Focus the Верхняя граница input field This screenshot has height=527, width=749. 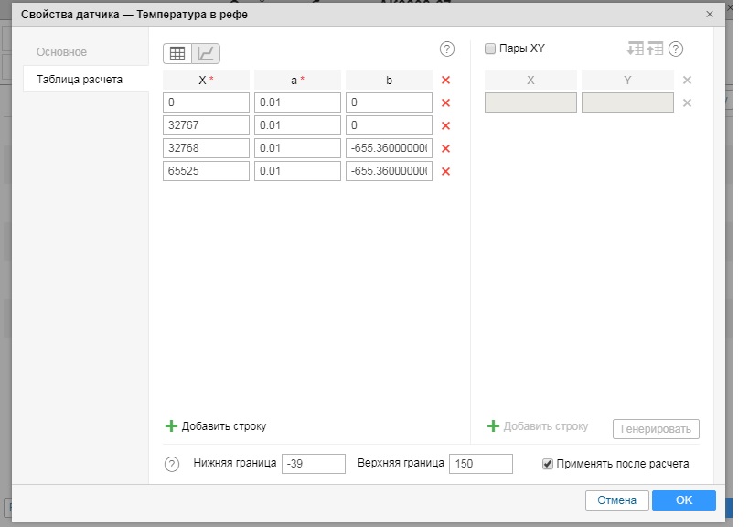coord(480,464)
